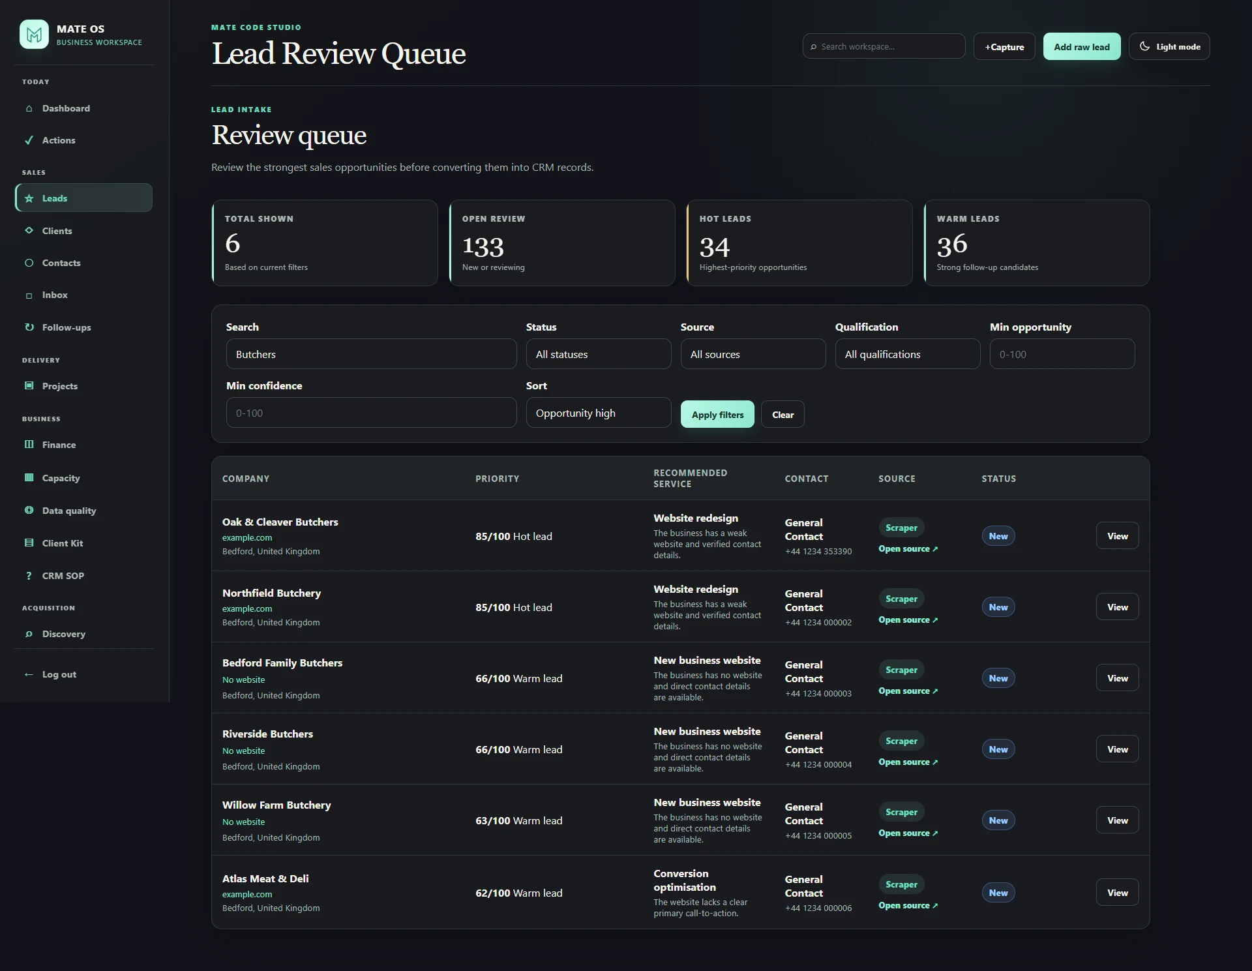Image resolution: width=1252 pixels, height=971 pixels.
Task: Expand the Qualification dropdown
Action: coord(908,354)
